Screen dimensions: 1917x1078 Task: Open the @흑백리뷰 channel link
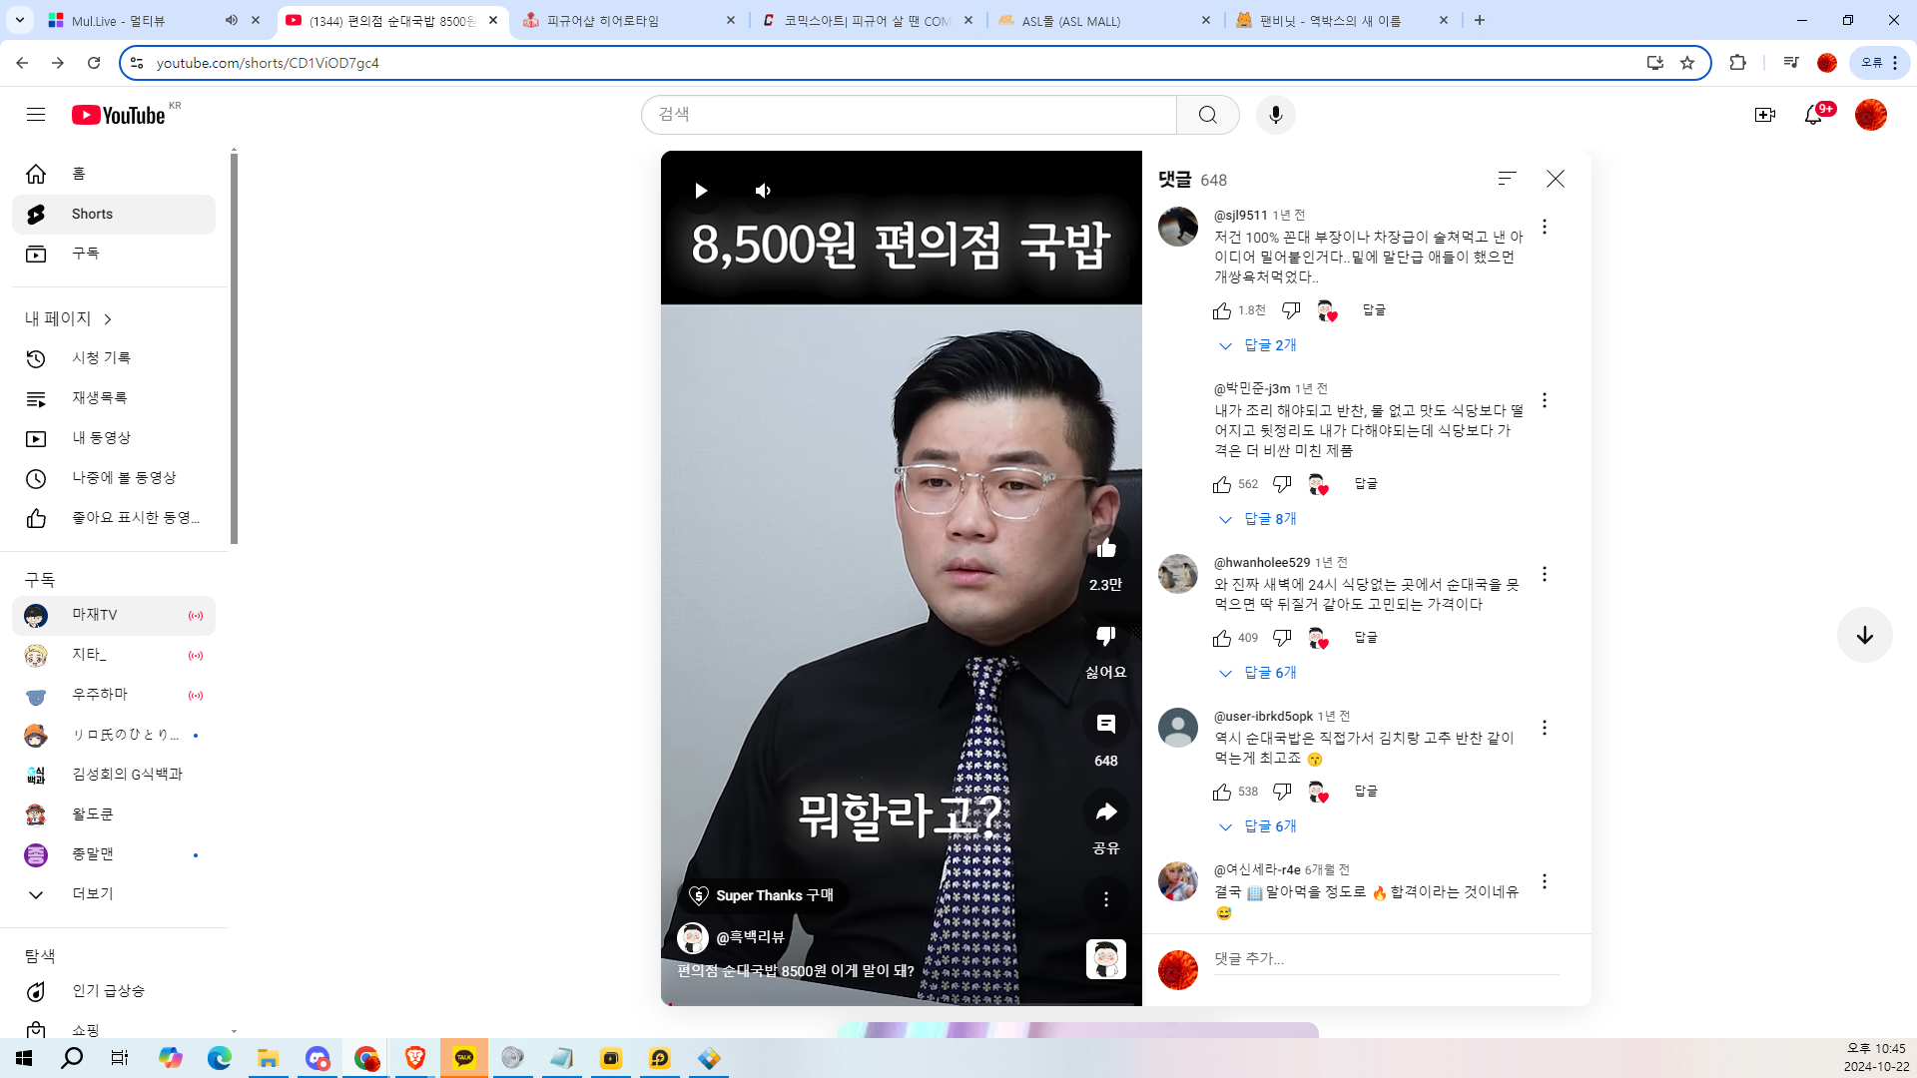(750, 937)
